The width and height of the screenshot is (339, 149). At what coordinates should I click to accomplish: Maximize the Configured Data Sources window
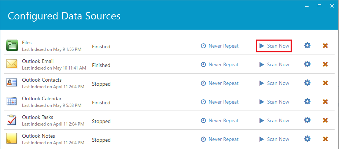point(319,5)
